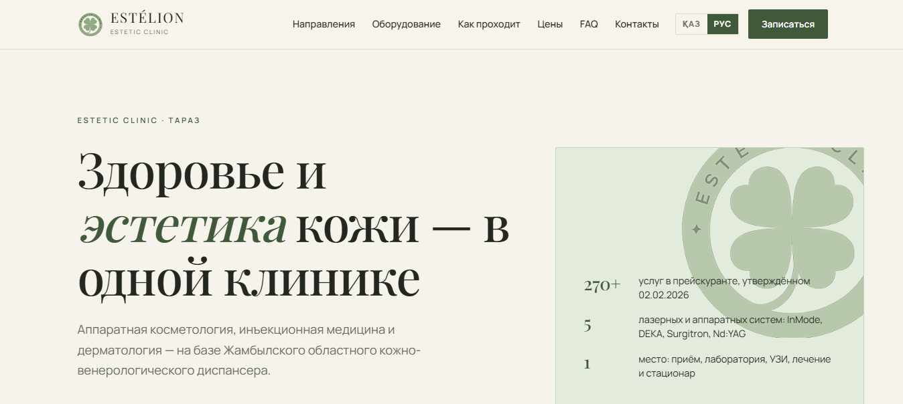903x404 pixels.
Task: Go to Контакты in the navigation
Action: [x=637, y=24]
